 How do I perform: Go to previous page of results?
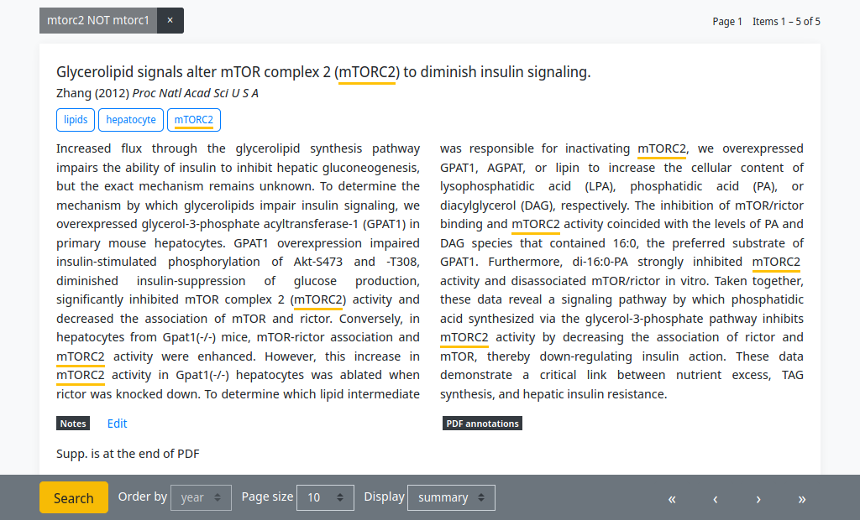coord(716,499)
